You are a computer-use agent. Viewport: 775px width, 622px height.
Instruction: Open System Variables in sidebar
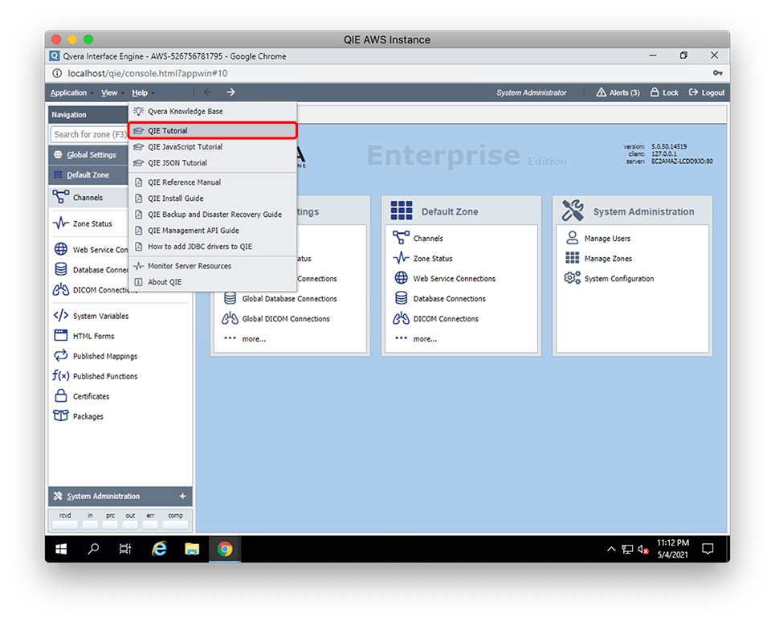[x=91, y=316]
